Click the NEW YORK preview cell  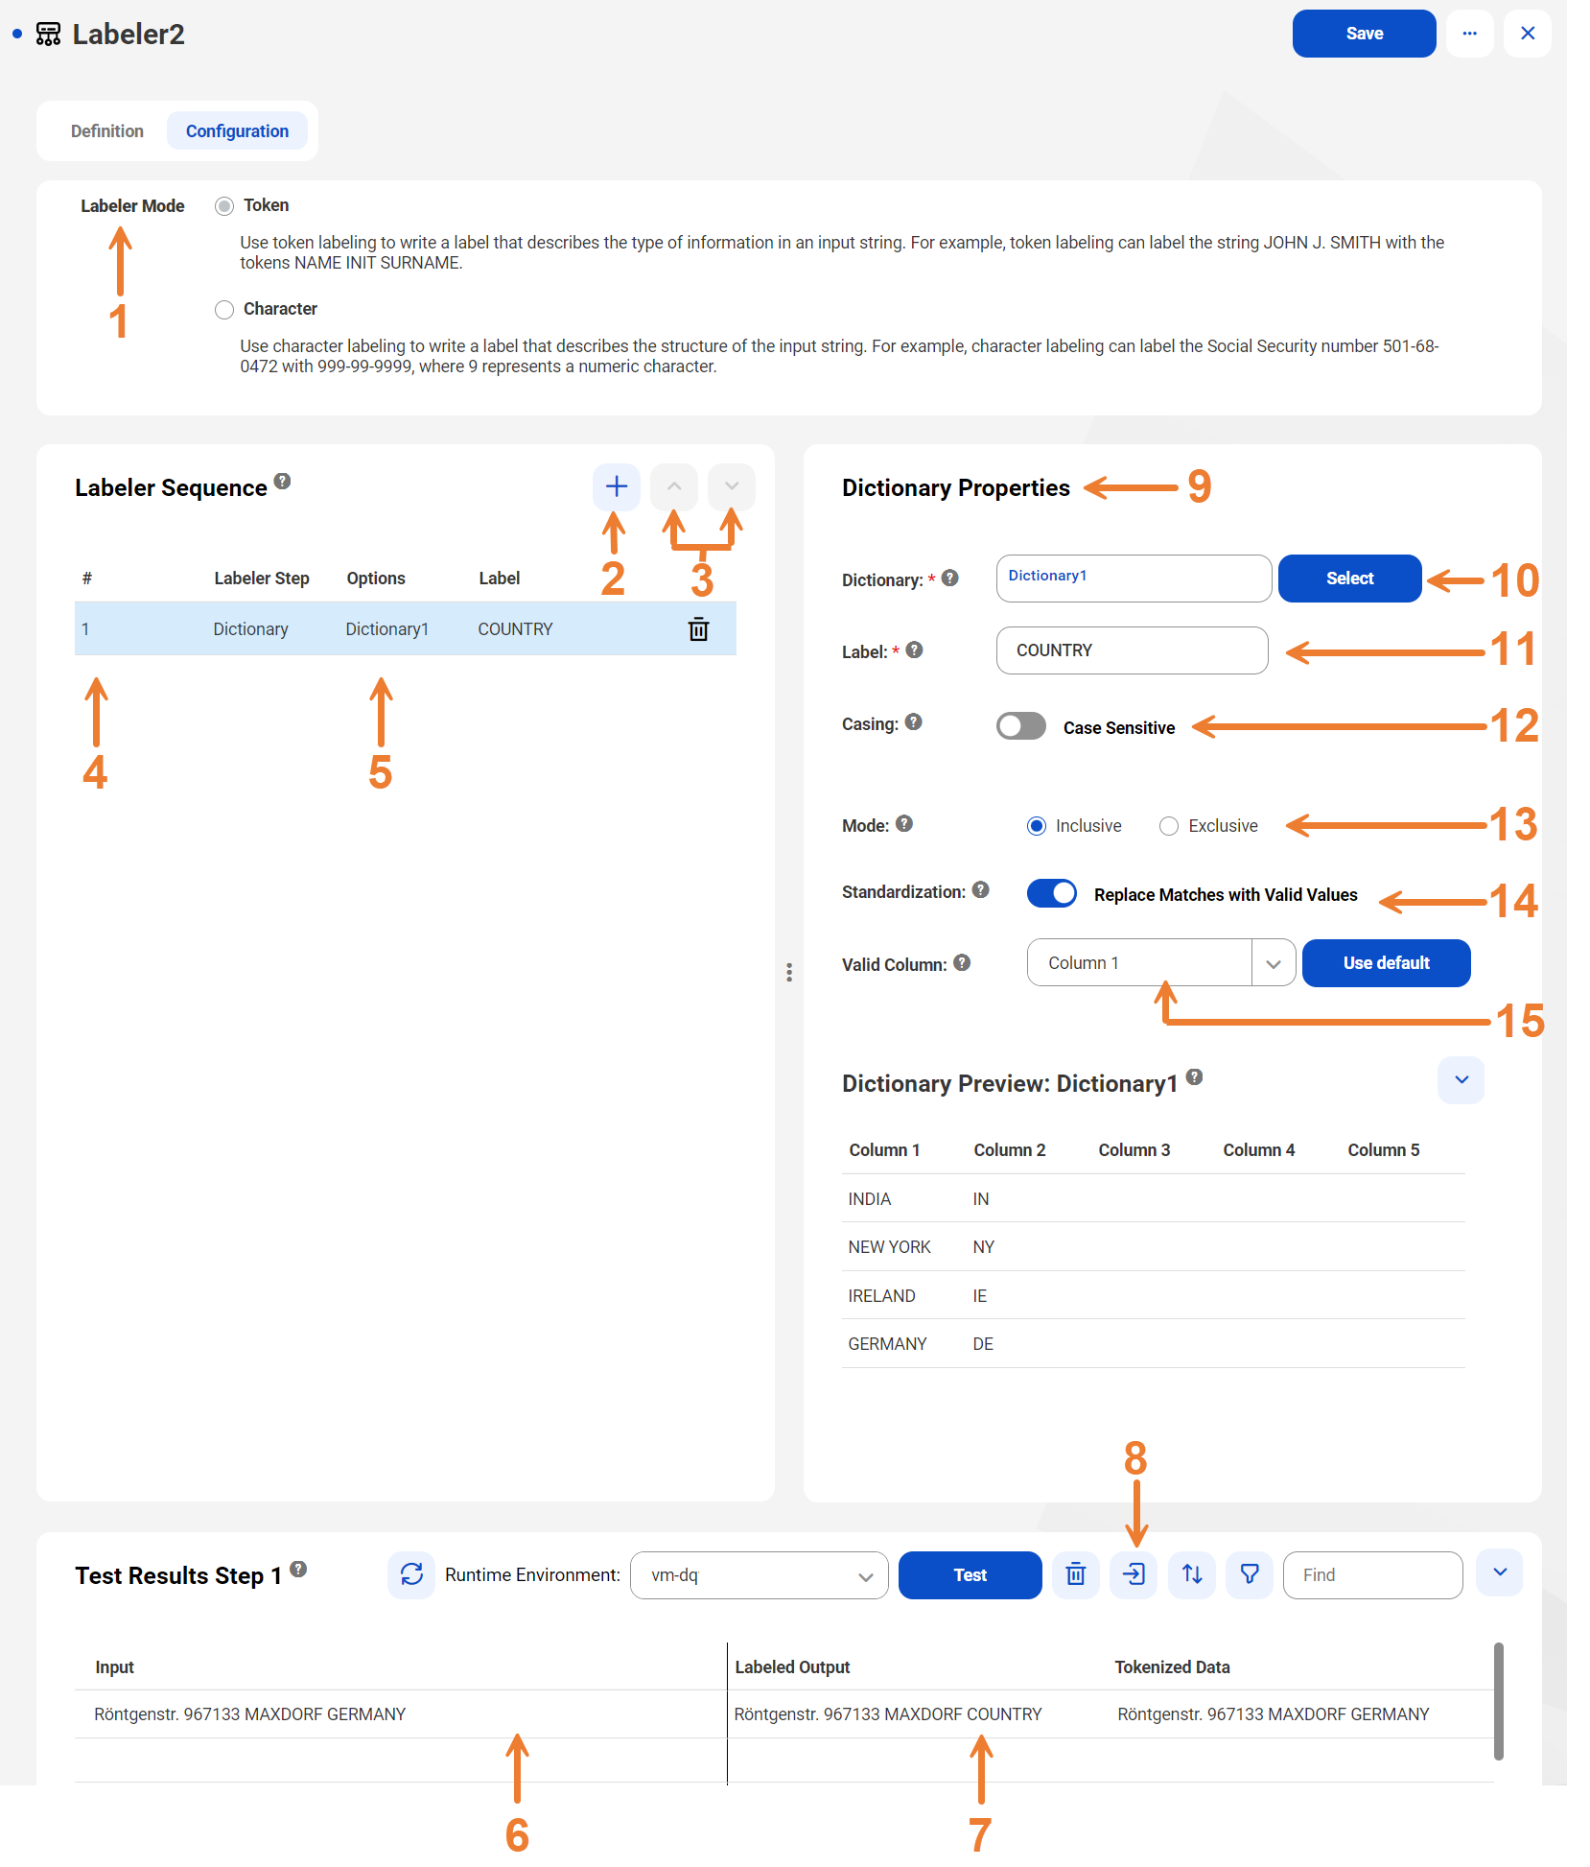coord(889,1246)
